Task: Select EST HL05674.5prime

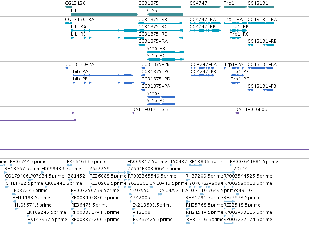Action: click(x=33, y=205)
